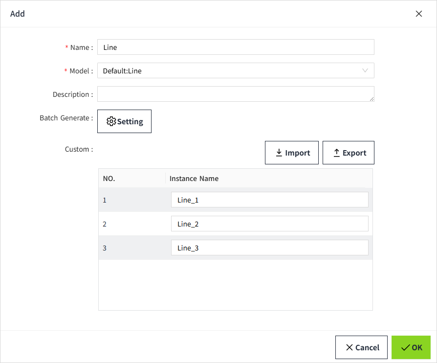Select row number 3 in the table

pyautogui.click(x=105, y=248)
